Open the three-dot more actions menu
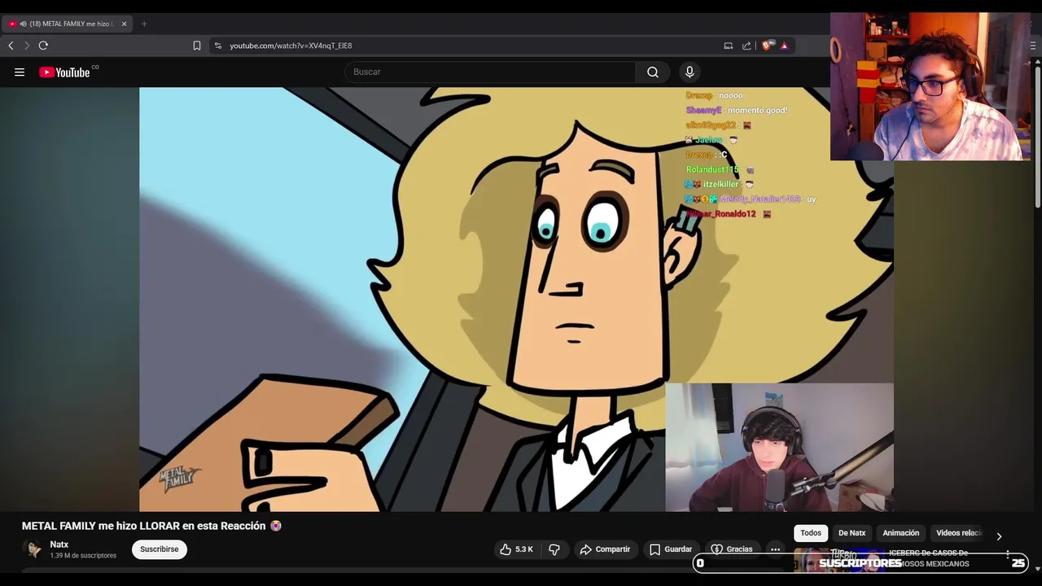 click(x=776, y=549)
